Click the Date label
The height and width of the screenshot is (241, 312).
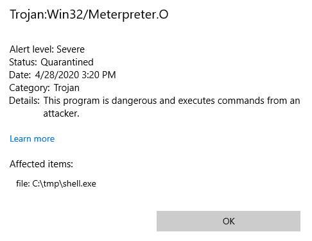[x=20, y=75]
